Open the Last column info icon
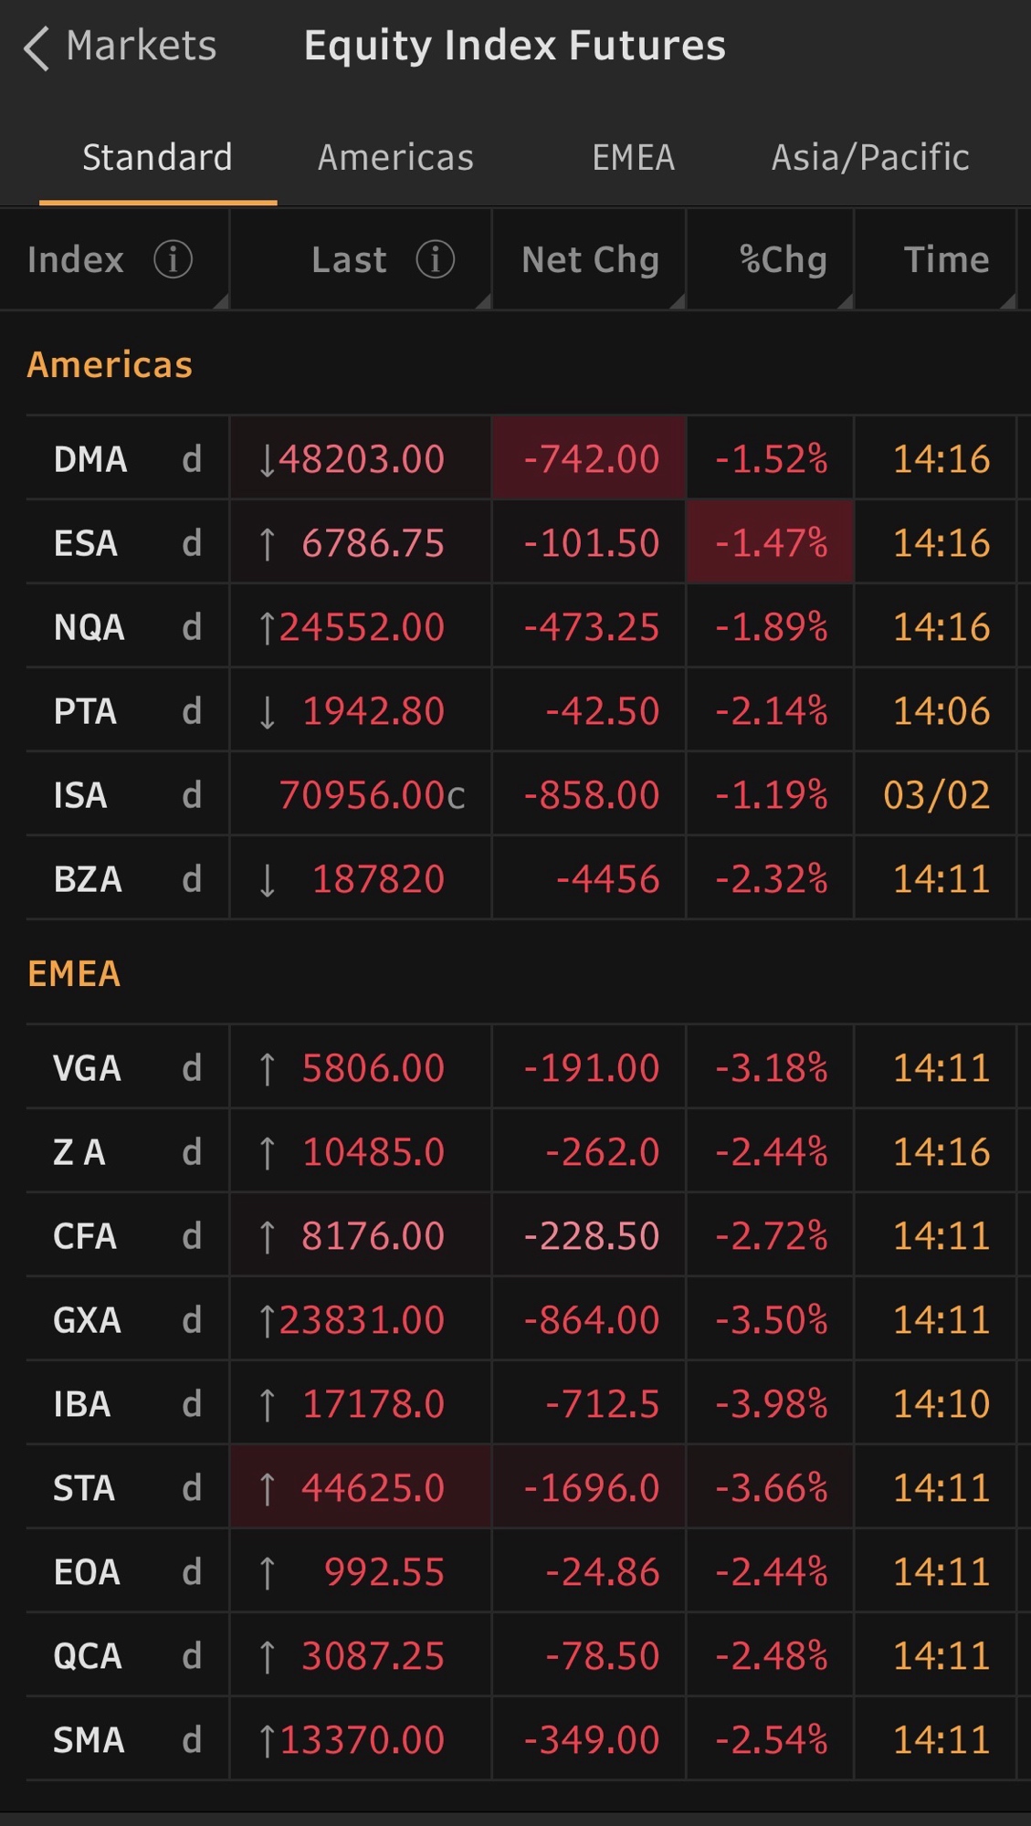The image size is (1031, 1826). (x=435, y=260)
